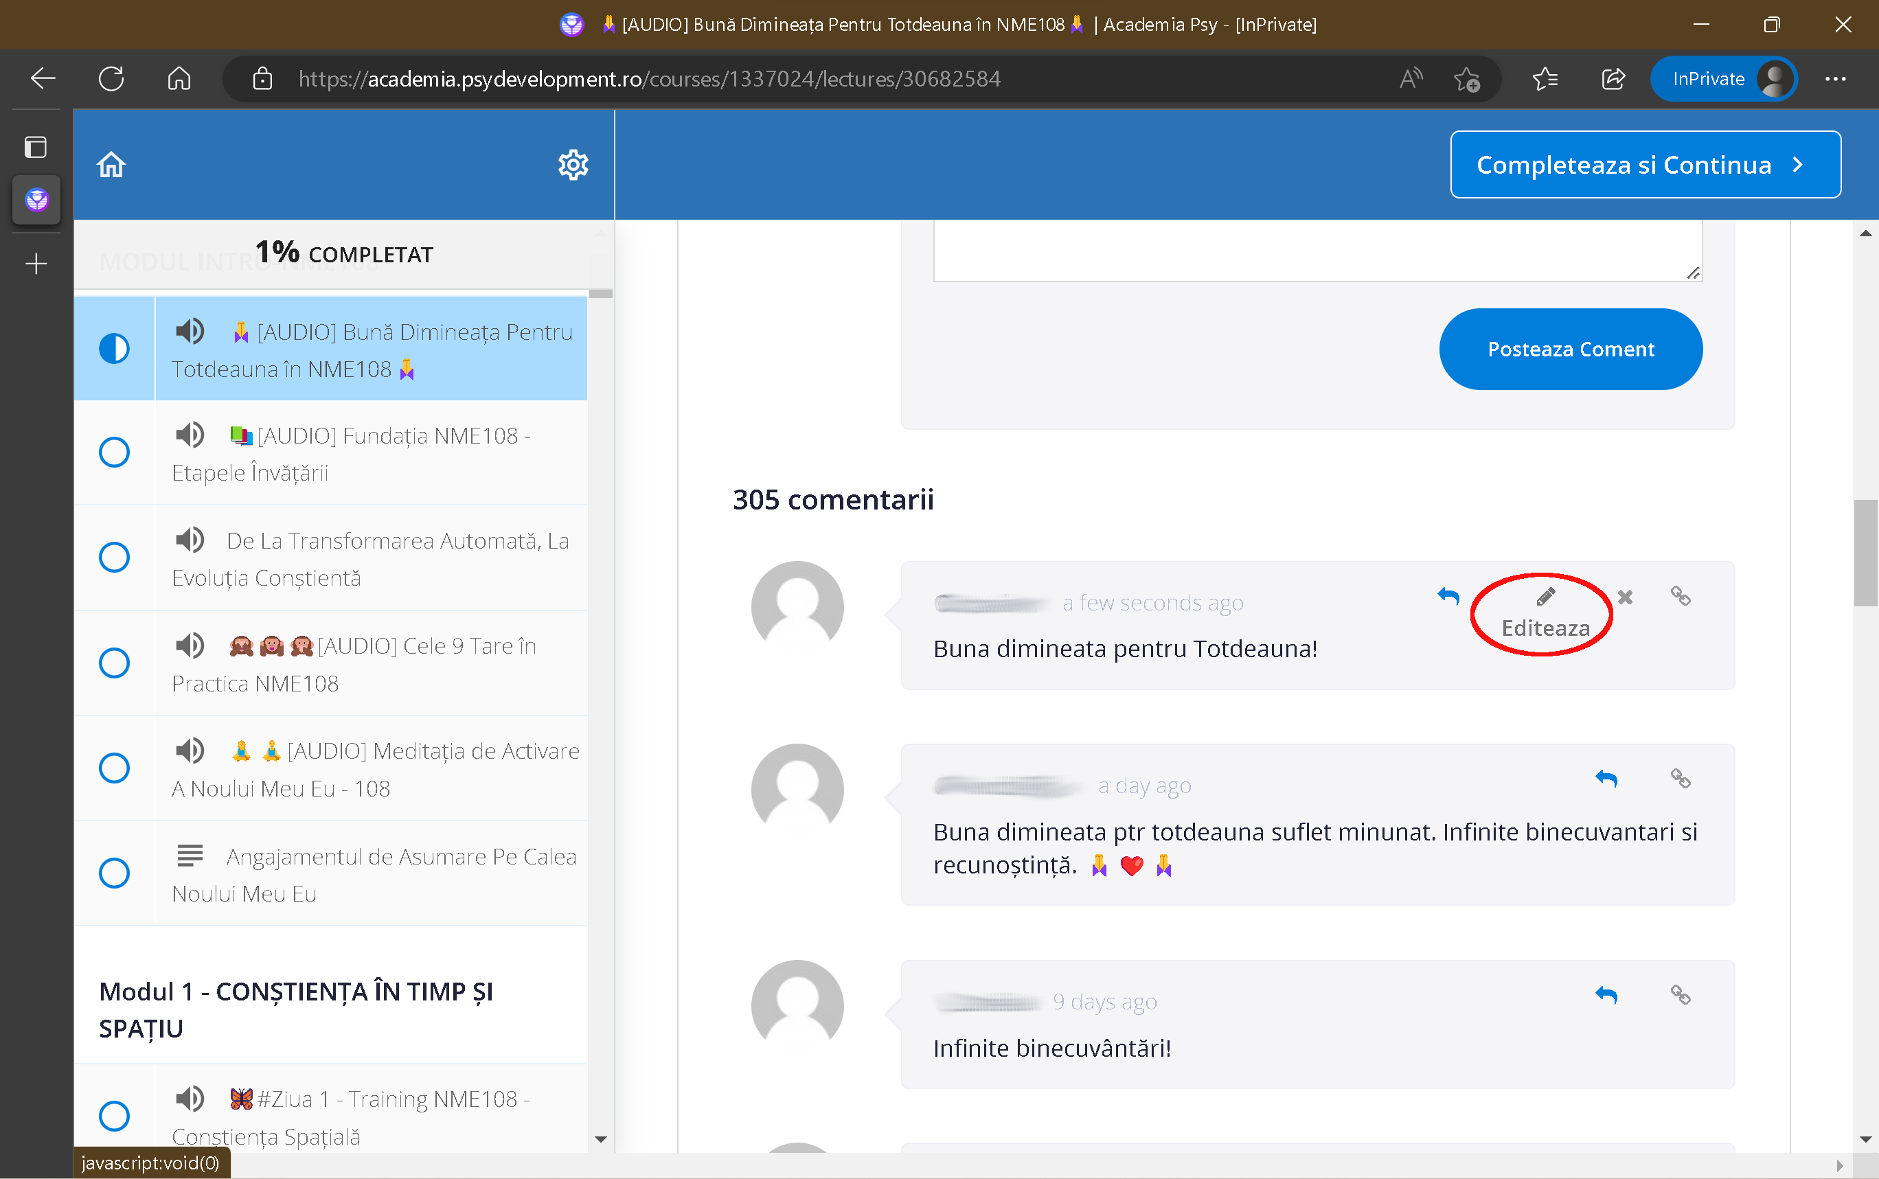Toggle completion circle for Bună Dimineața lecture
This screenshot has width=1879, height=1179.
point(114,349)
